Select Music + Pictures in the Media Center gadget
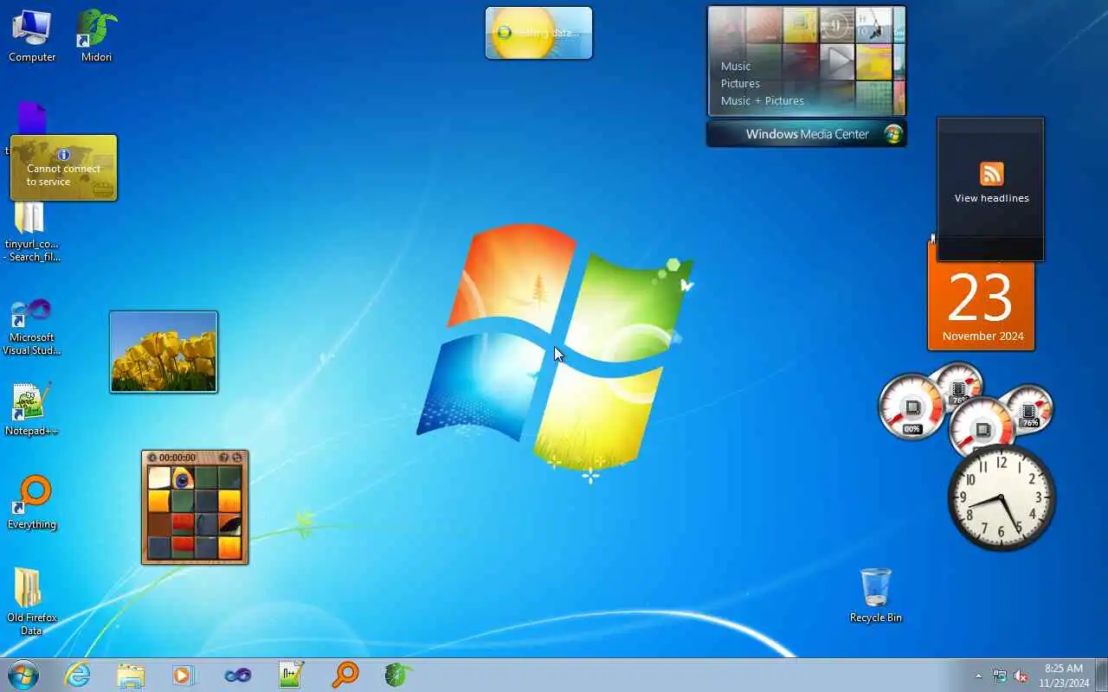The image size is (1108, 692). point(762,100)
